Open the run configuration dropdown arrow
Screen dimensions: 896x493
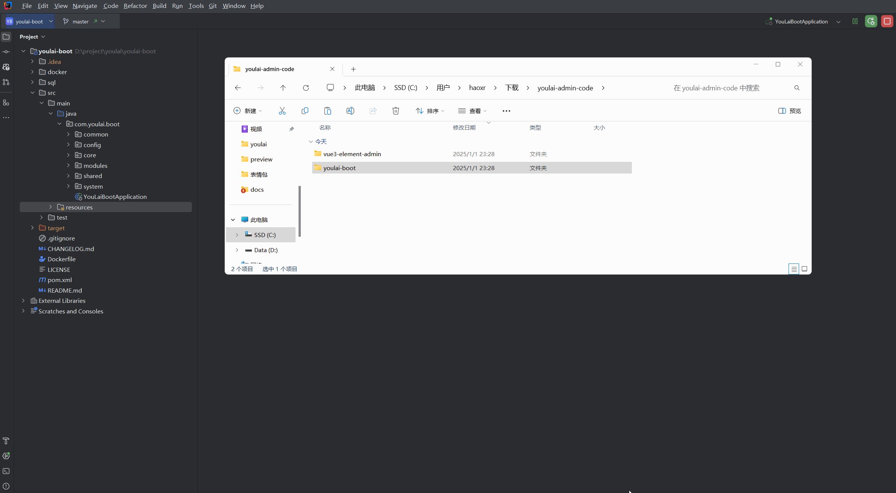[x=838, y=22]
